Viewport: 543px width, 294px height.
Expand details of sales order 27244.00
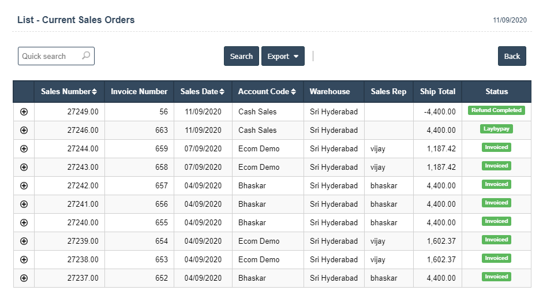pos(24,149)
